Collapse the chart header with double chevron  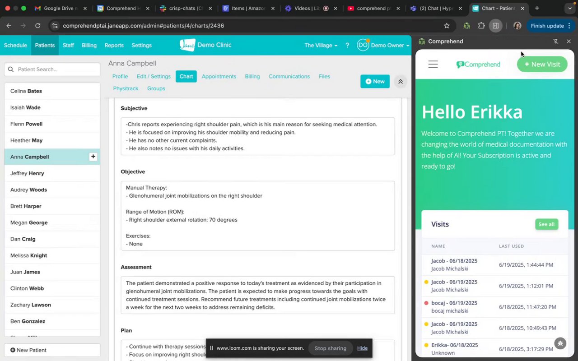pyautogui.click(x=400, y=81)
